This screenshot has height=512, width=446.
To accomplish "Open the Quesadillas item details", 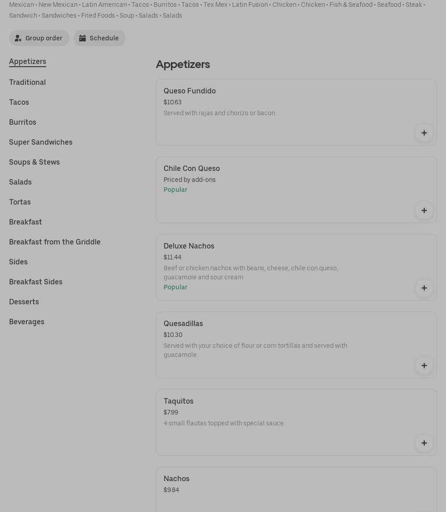I will click(183, 324).
